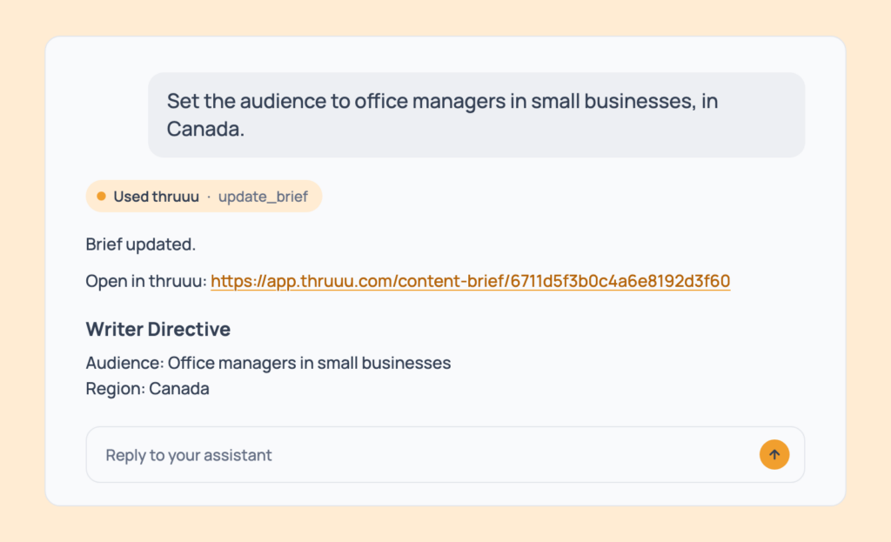Expand the 'Used thruuu update_brief' tool chip
The image size is (891, 542).
204,197
